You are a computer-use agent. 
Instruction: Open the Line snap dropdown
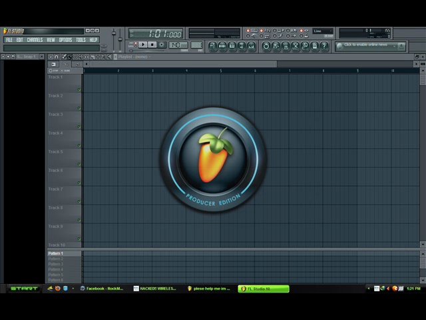tap(323, 31)
